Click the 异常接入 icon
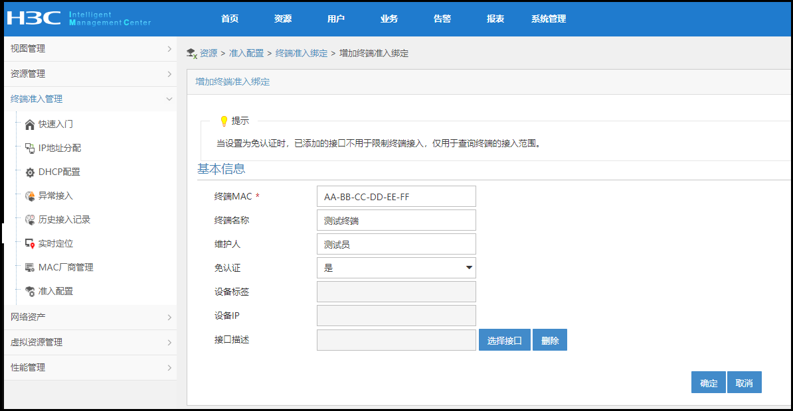The height and width of the screenshot is (411, 793). pos(29,196)
